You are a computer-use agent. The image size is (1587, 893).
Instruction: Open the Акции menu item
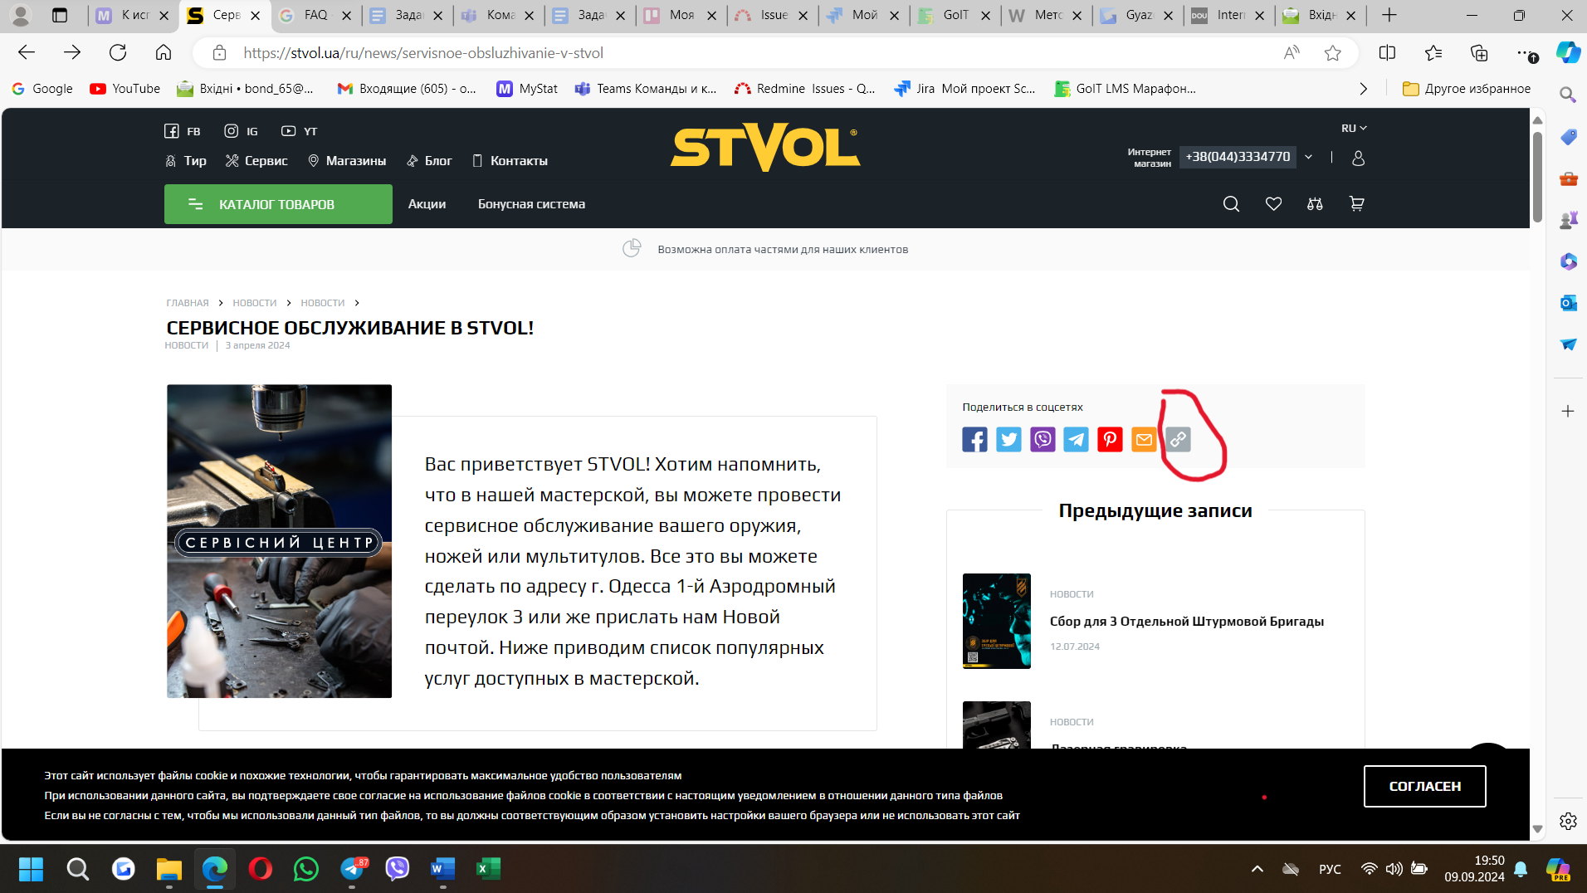[427, 204]
